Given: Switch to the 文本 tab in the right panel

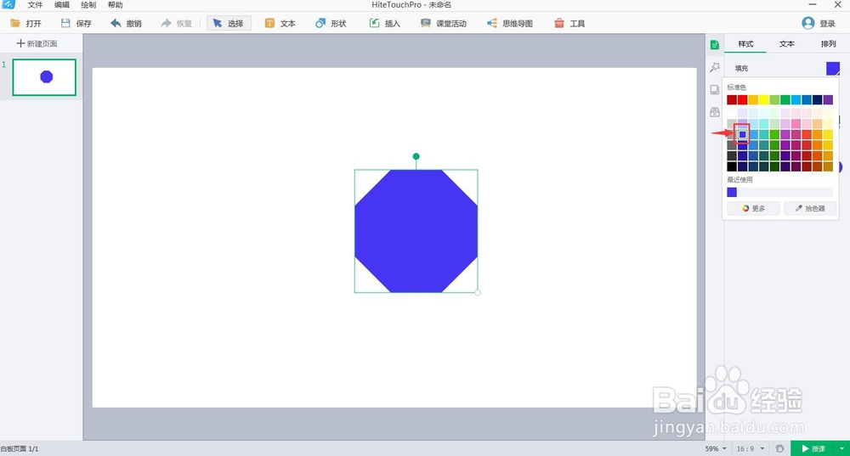Looking at the screenshot, I should click(786, 44).
